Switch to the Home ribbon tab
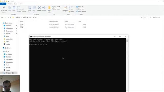 coord(9,4)
